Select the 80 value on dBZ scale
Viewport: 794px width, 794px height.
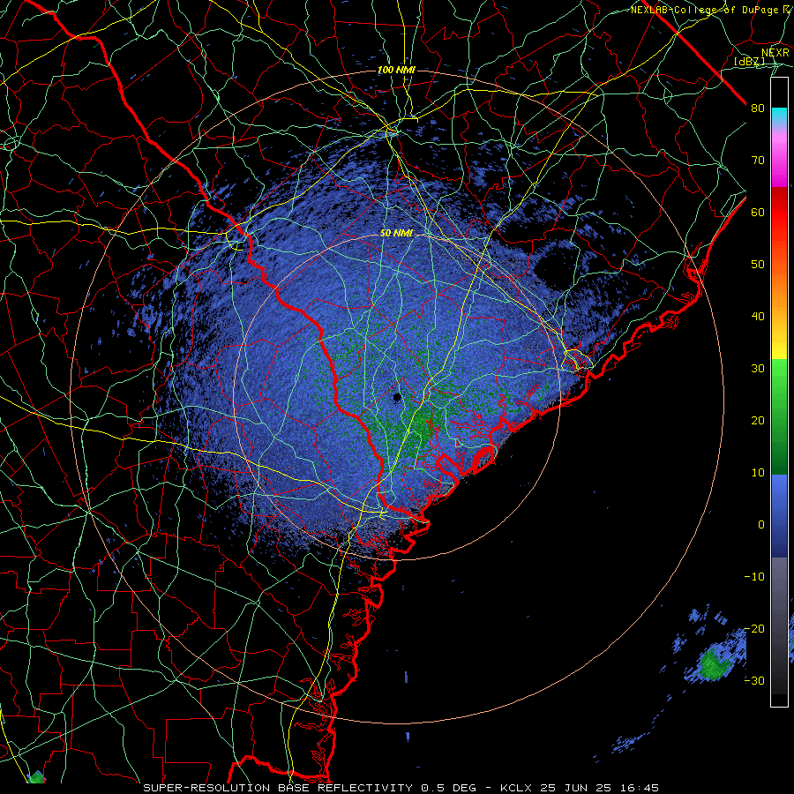[x=758, y=109]
